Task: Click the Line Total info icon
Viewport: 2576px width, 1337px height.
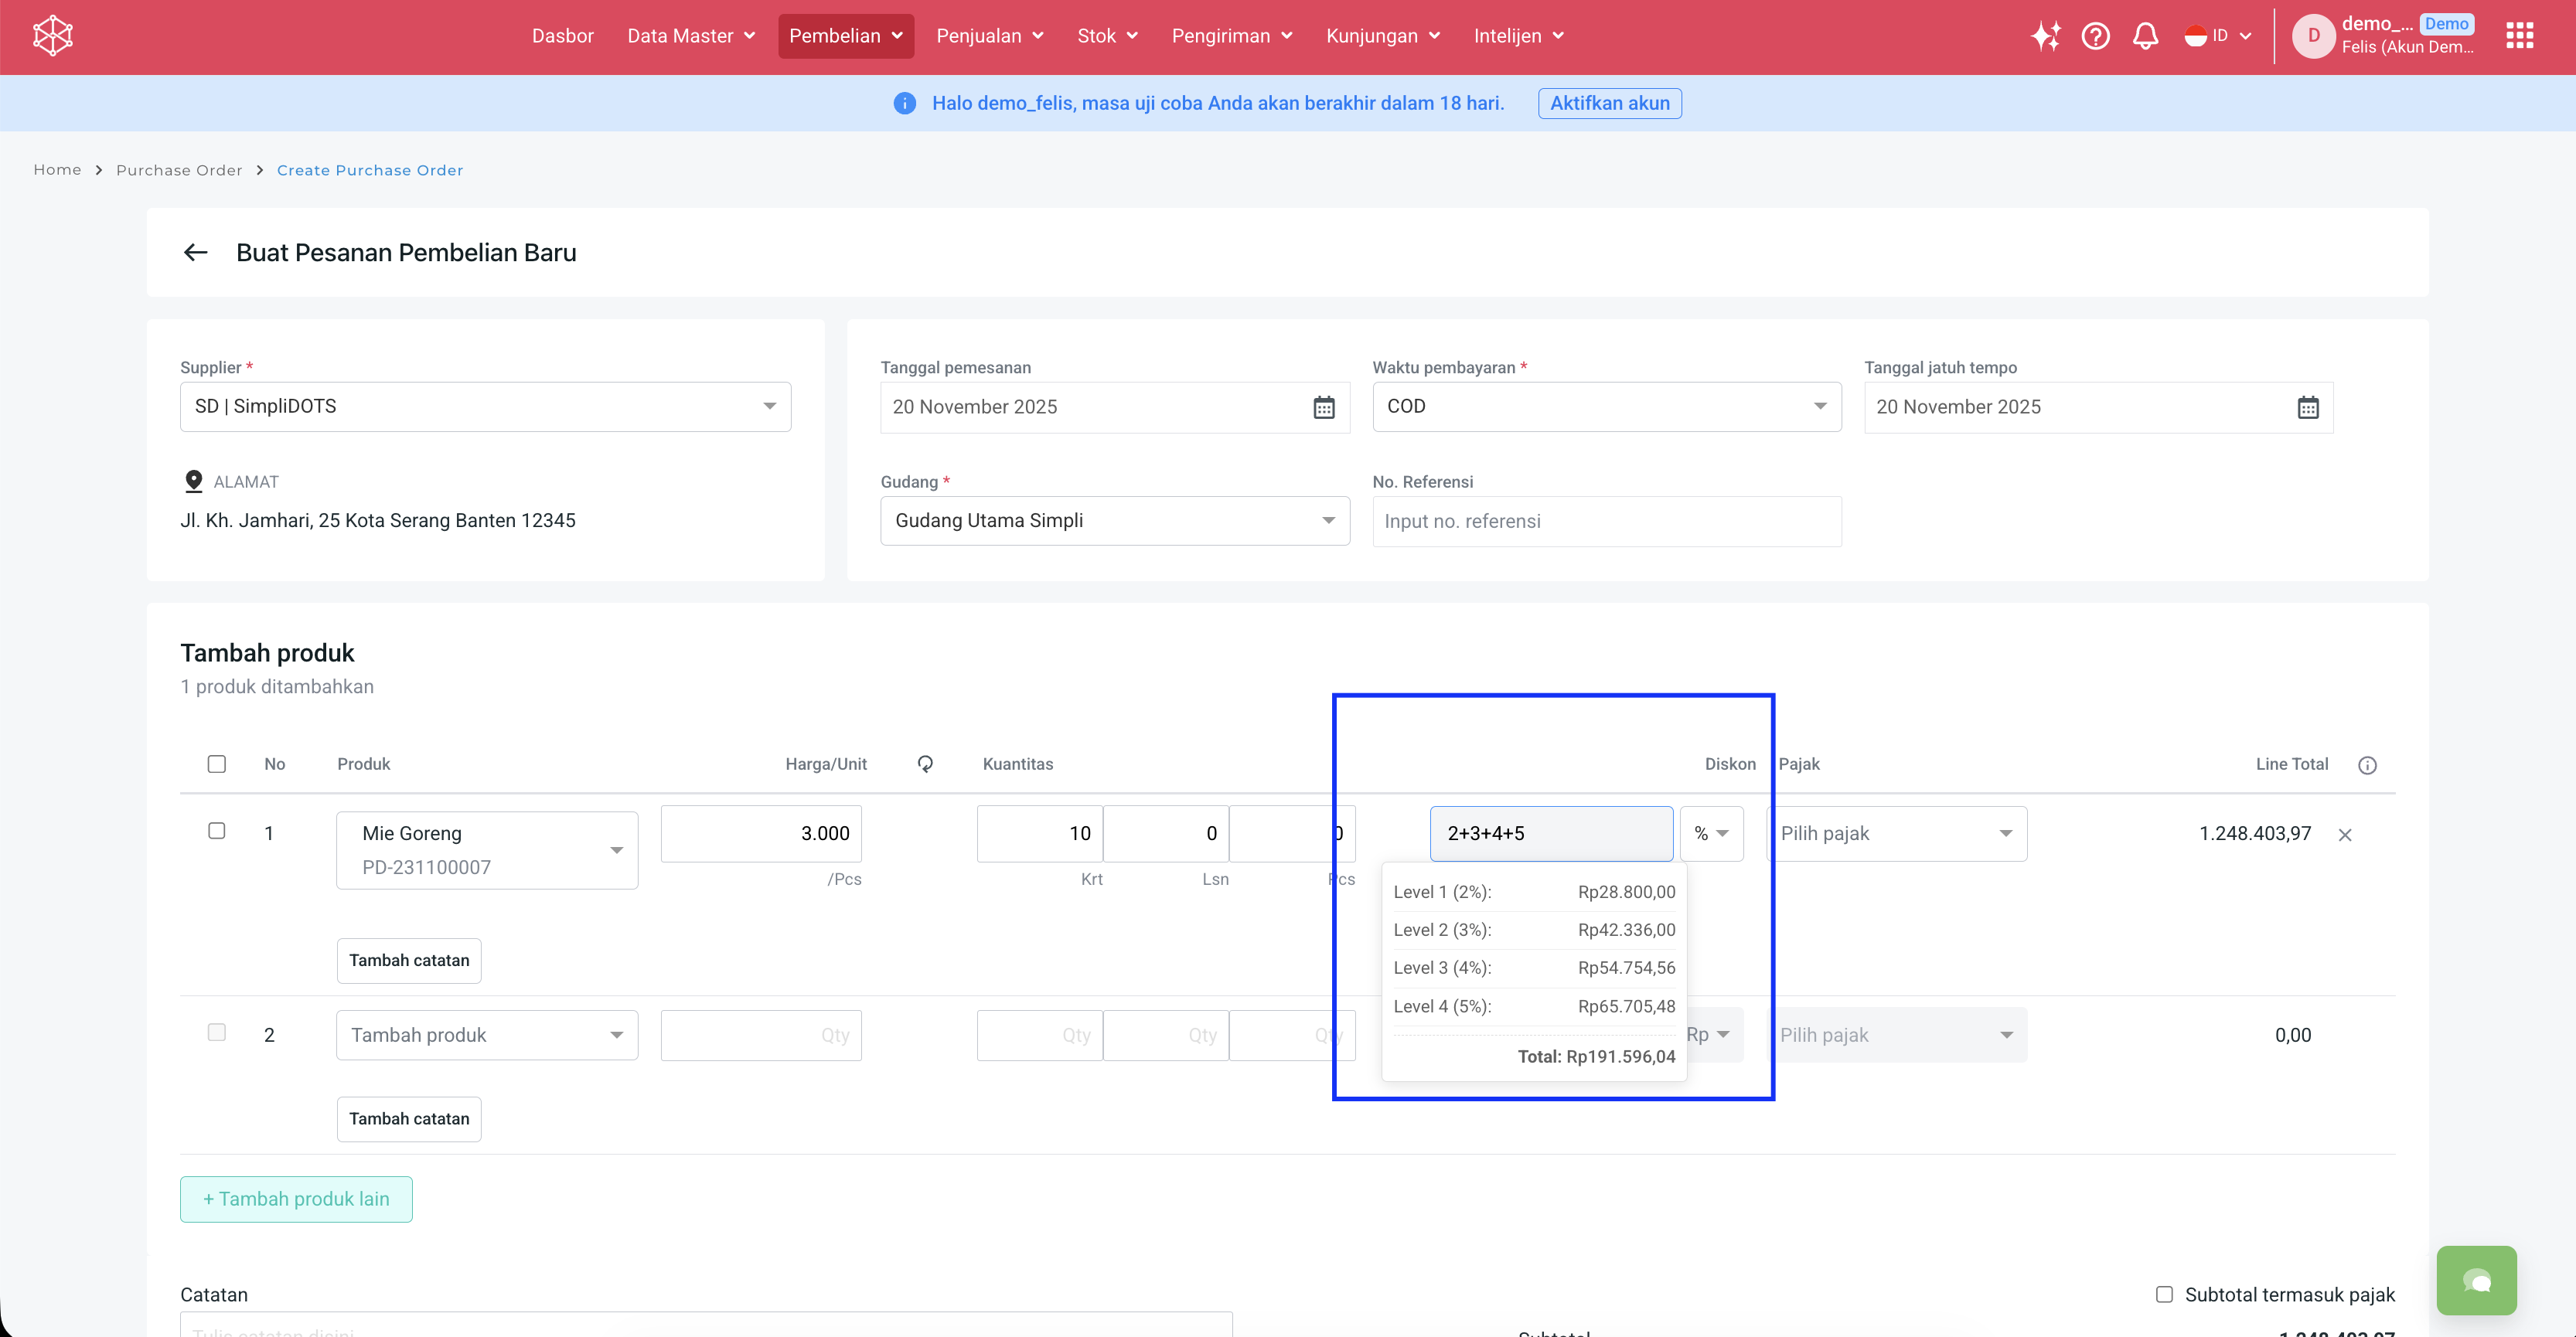Action: coord(2367,765)
